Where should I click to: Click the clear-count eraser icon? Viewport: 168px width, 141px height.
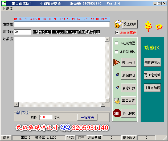click(x=117, y=88)
